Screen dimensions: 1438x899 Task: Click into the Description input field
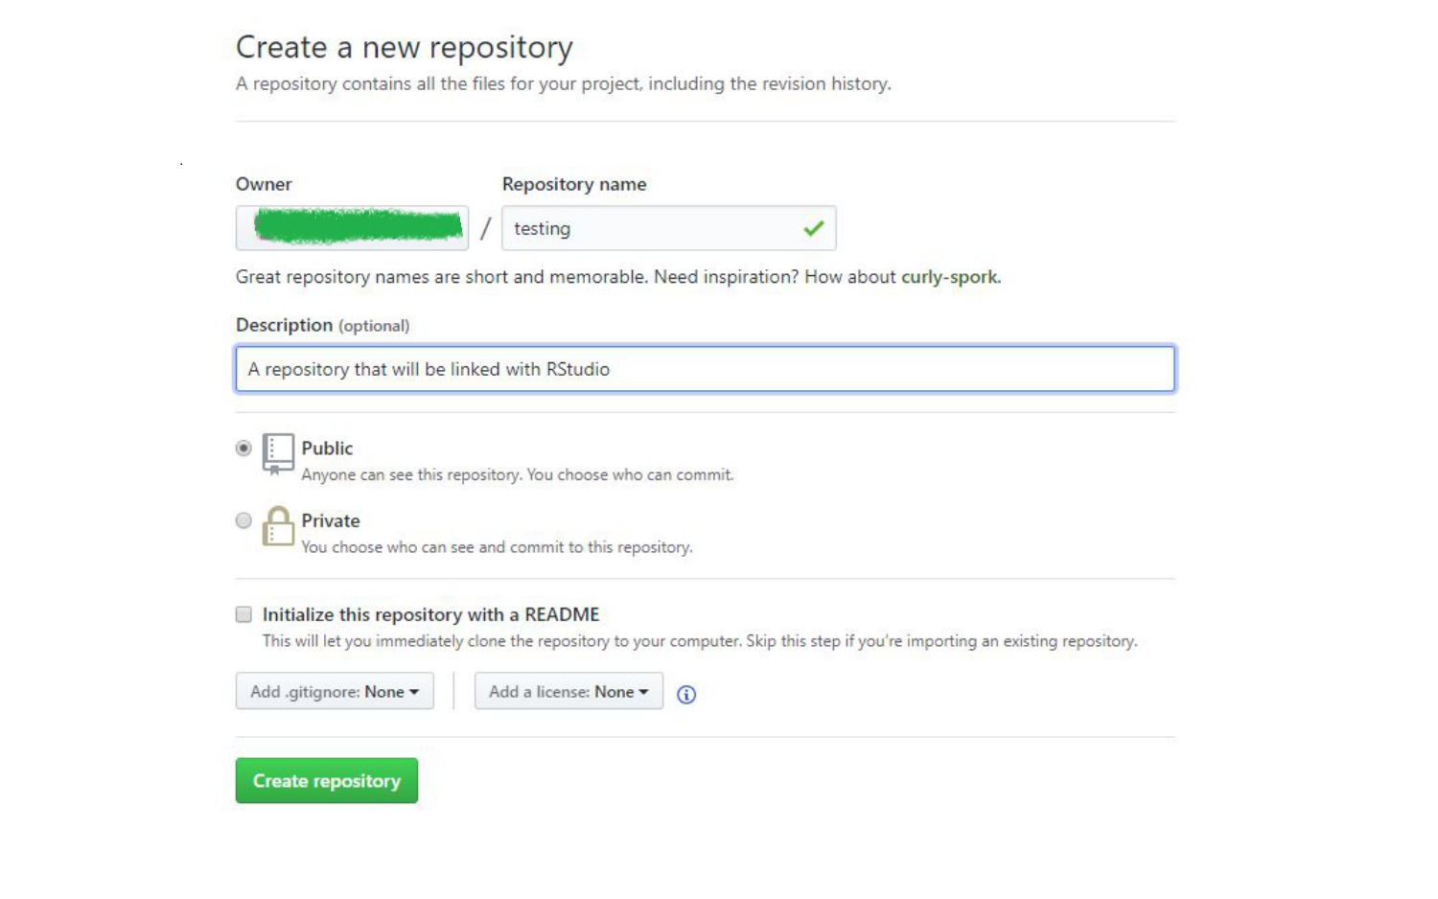[706, 369]
